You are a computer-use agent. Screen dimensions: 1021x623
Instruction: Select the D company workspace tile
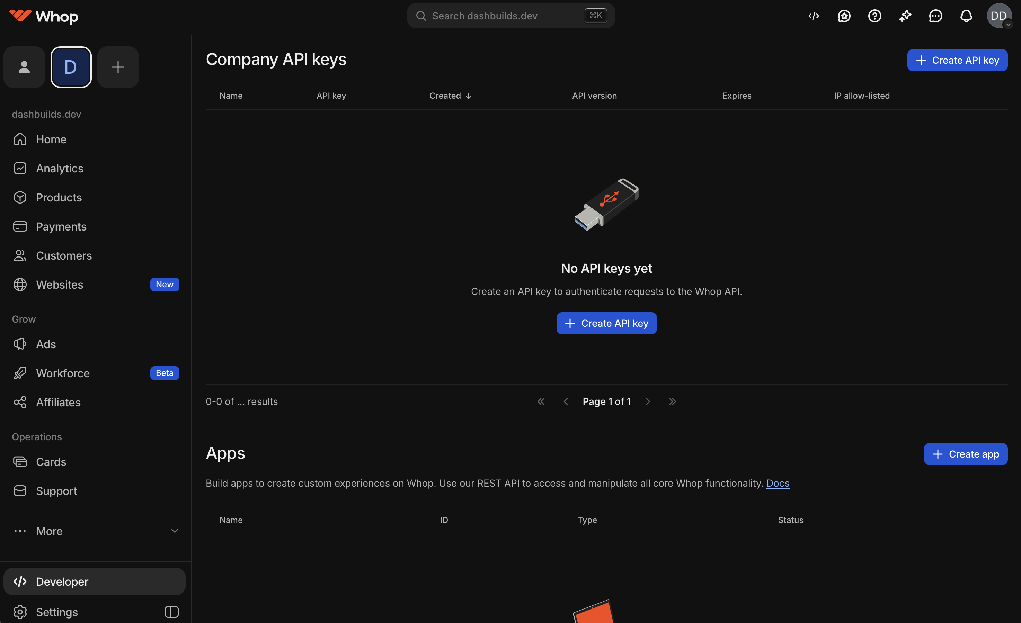click(71, 67)
